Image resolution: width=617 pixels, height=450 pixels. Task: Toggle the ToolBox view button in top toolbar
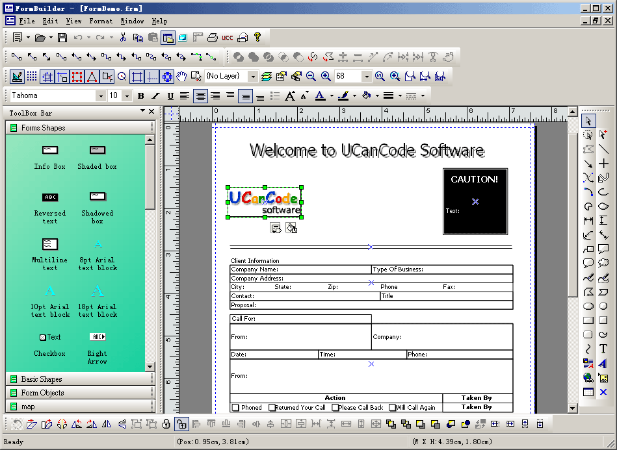pyautogui.click(x=168, y=38)
